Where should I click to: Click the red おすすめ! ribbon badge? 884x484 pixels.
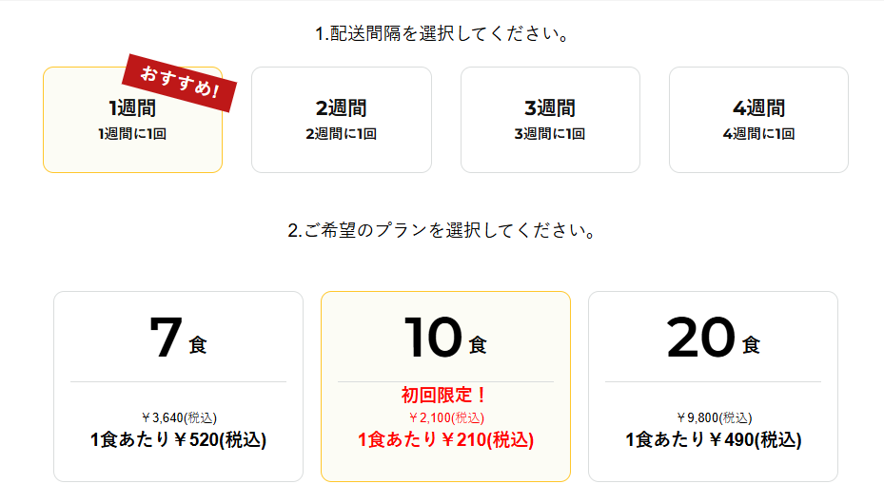point(179,83)
